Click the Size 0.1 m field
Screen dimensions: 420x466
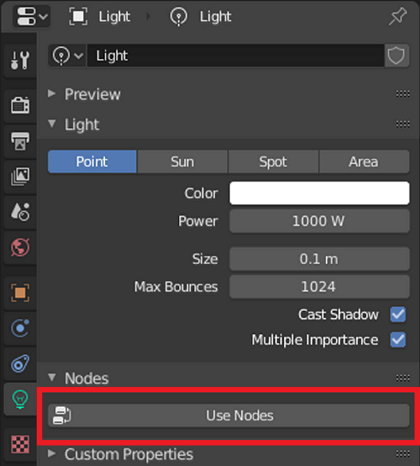319,259
